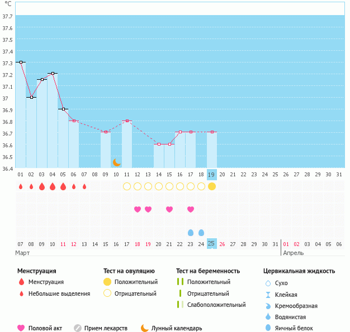Viewport: 350px width, 332px height.
Task: Click the pink heart icon under day 15
Action: point(169,209)
